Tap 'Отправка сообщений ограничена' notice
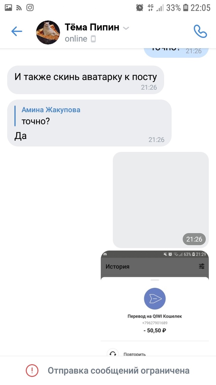The height and width of the screenshot is (385, 216). pos(118,370)
